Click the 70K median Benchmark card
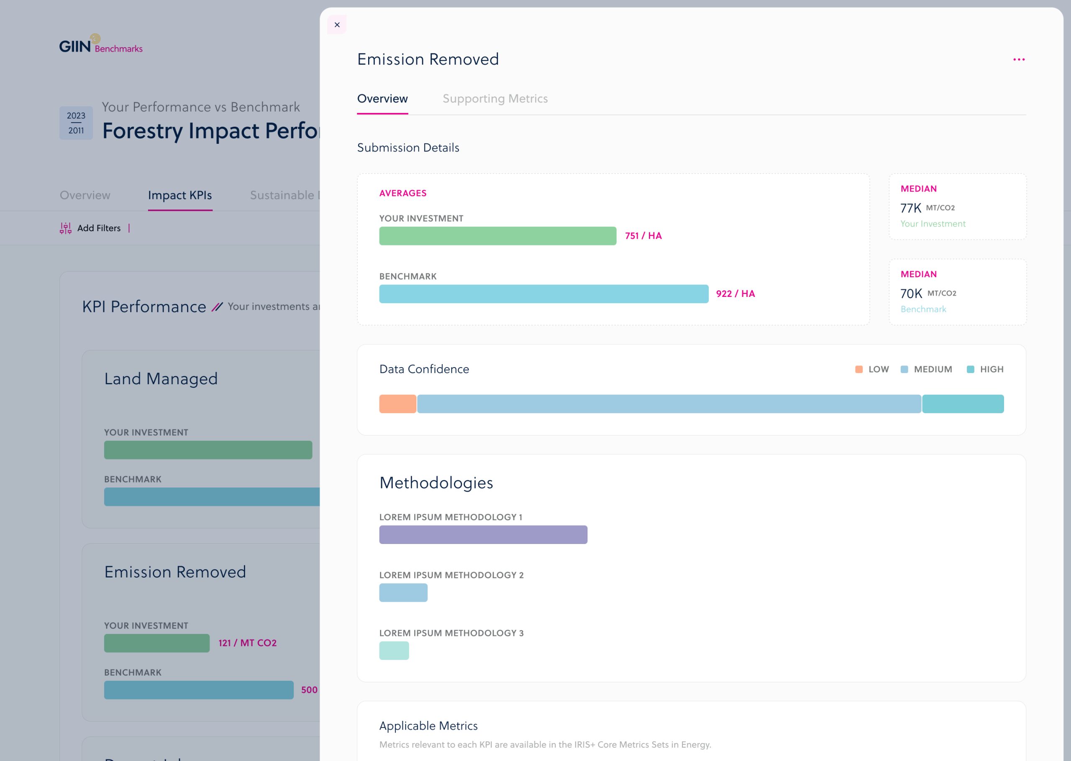 point(957,292)
